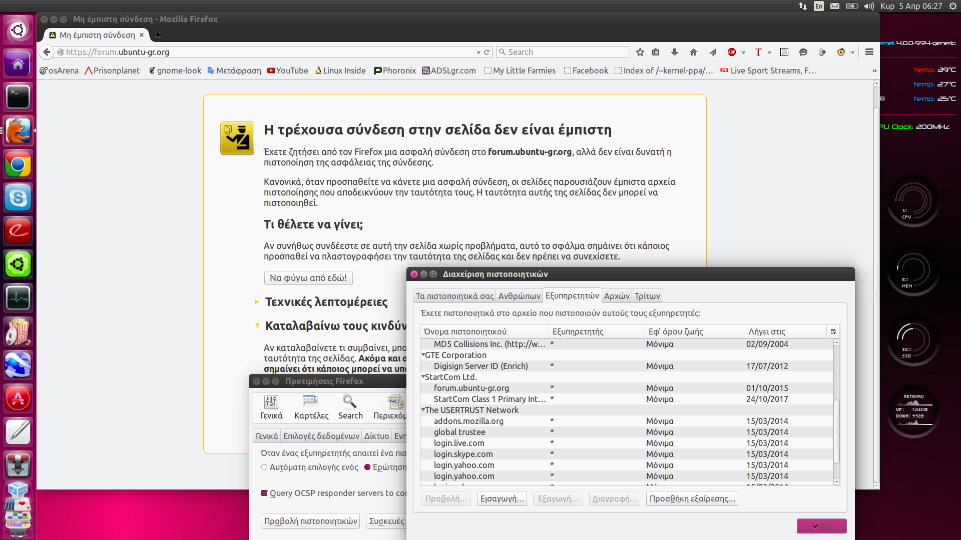Viewport: 961px width, 540px height.
Task: Click the paper plane send icon
Action: coord(713,52)
